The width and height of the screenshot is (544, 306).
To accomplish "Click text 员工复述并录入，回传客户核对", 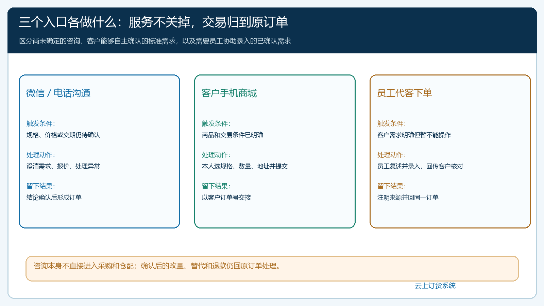I will pos(420,166).
